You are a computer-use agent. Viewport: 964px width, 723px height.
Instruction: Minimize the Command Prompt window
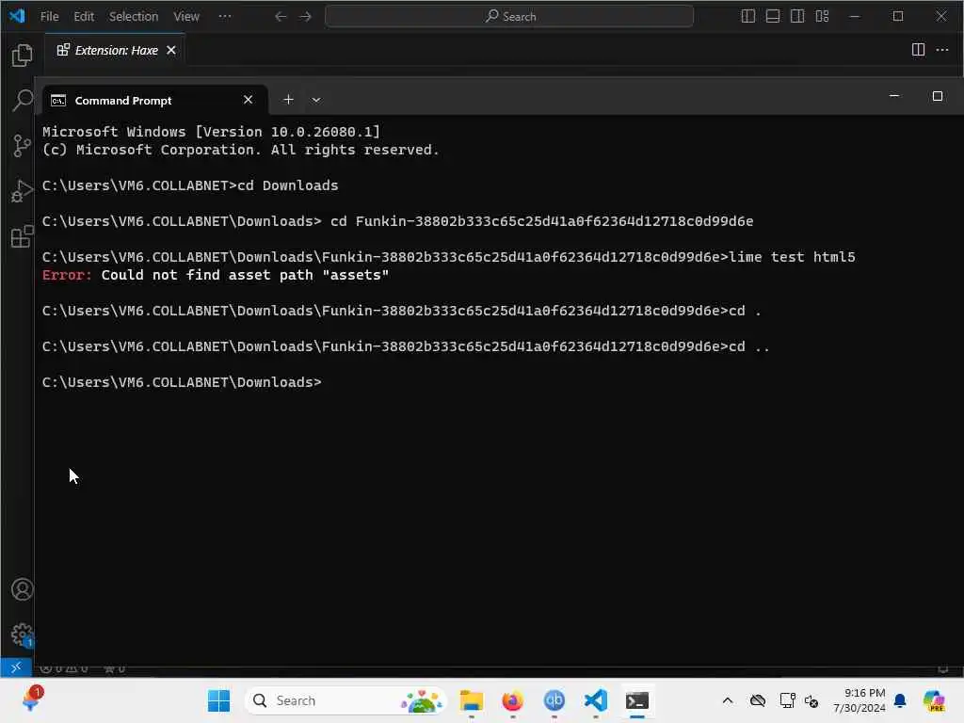point(894,96)
